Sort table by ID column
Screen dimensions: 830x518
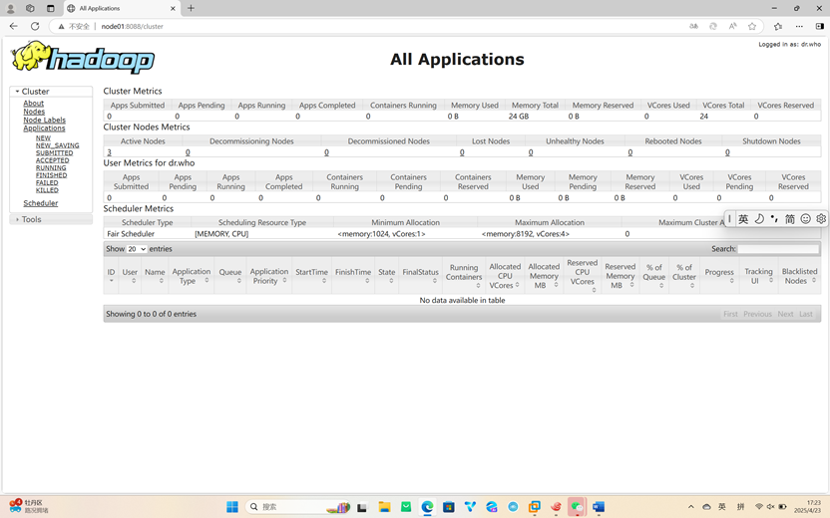tap(111, 275)
